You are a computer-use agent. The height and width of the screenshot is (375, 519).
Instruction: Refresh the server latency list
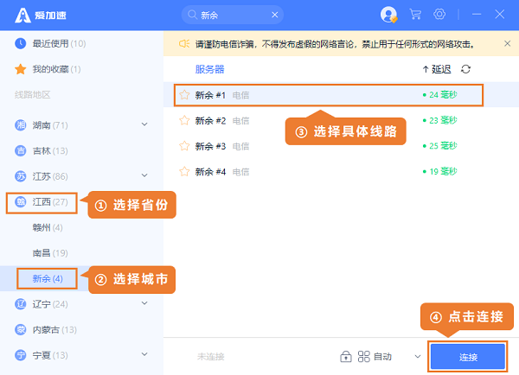tap(465, 69)
